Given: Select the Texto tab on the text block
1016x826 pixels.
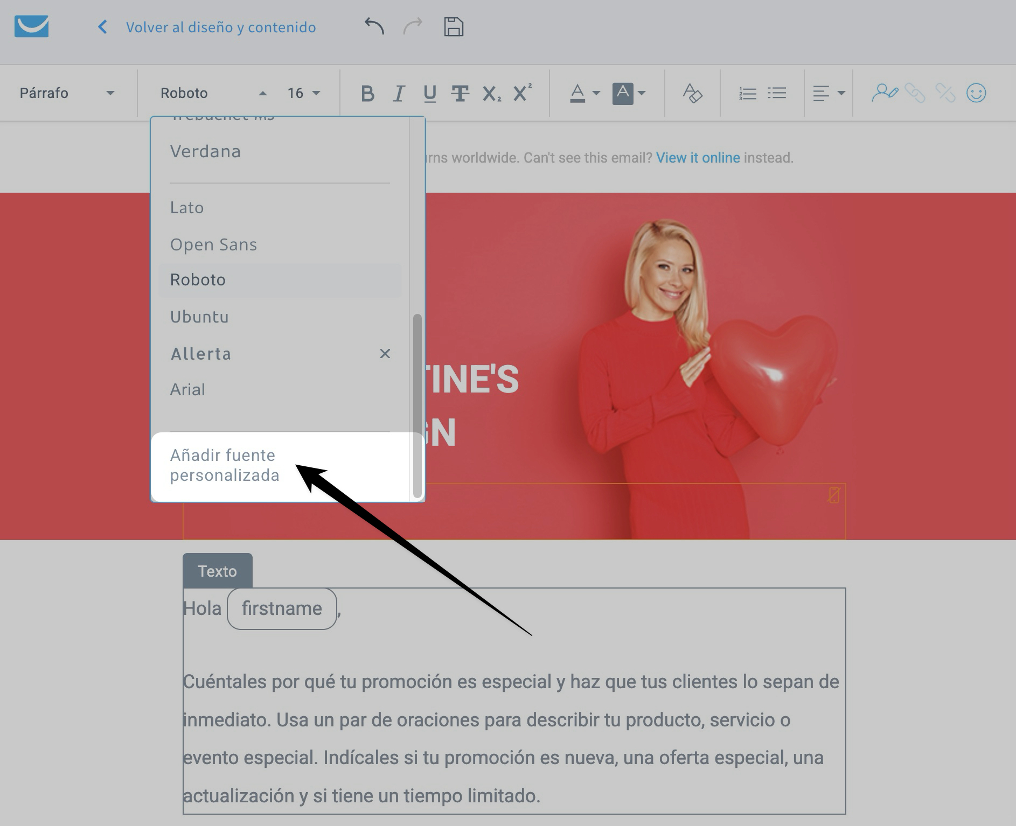Looking at the screenshot, I should [x=217, y=570].
